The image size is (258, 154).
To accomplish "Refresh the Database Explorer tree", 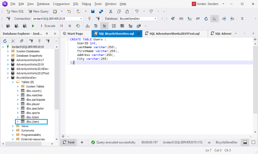I will coord(4,41).
